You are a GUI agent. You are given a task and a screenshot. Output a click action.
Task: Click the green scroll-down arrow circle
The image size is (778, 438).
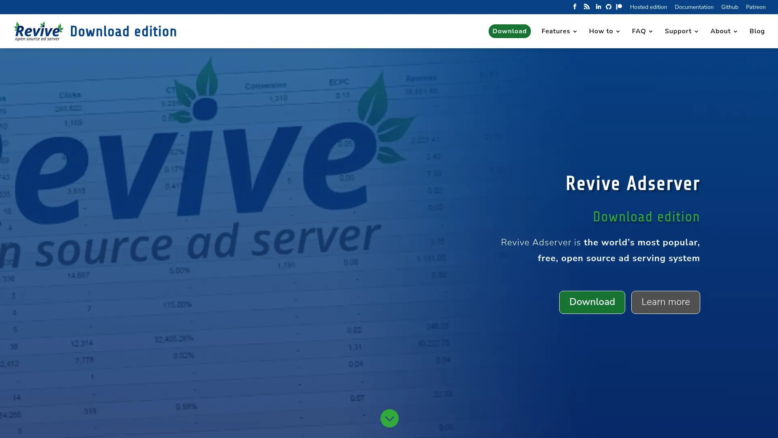tap(389, 418)
